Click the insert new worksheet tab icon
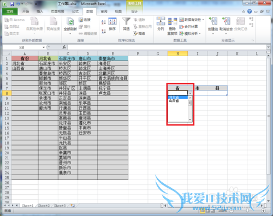This screenshot has width=273, height=216. click(73, 206)
